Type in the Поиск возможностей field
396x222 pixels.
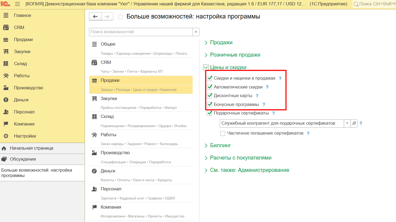tap(141, 32)
